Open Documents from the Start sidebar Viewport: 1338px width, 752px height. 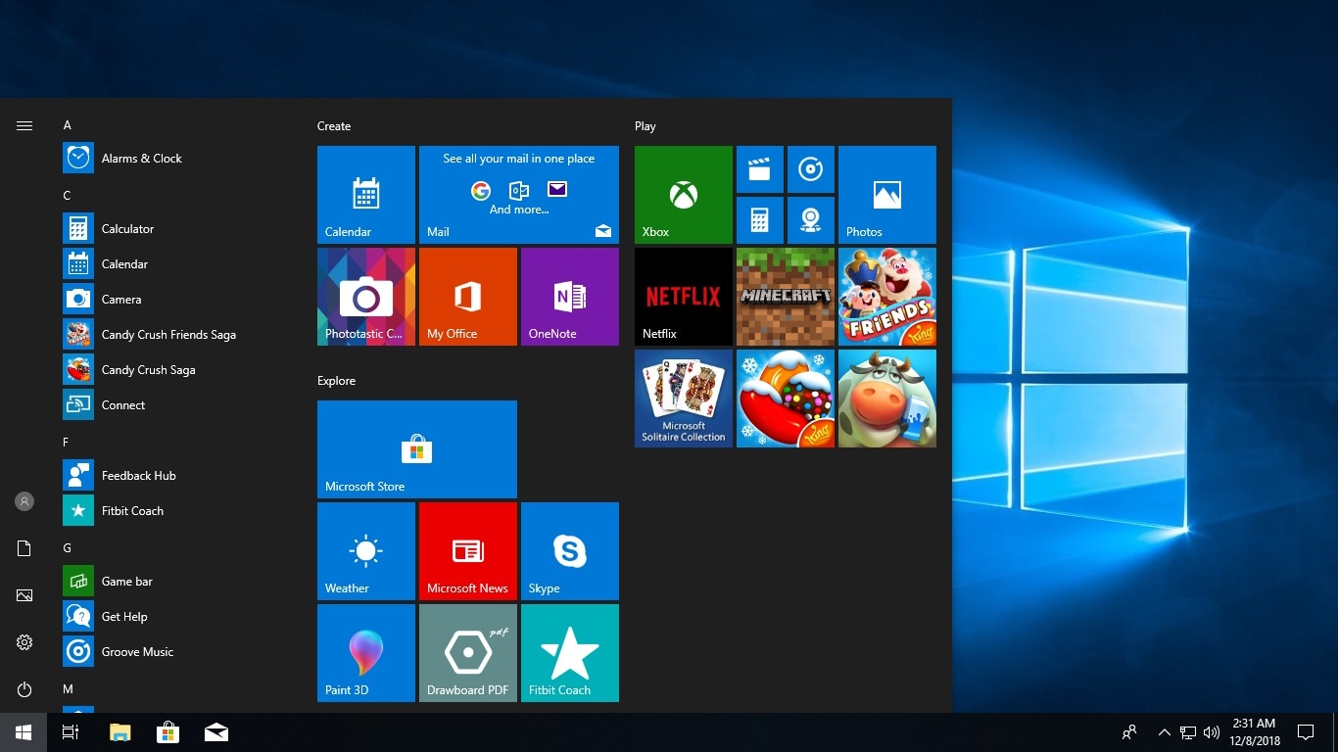[24, 548]
